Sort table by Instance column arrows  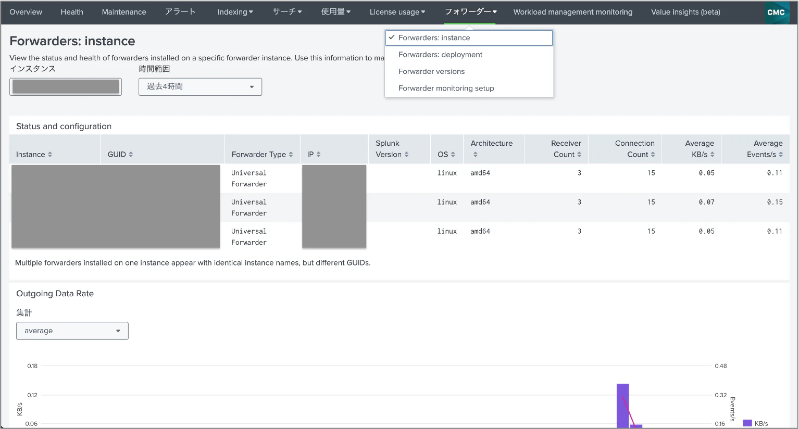[x=50, y=155]
